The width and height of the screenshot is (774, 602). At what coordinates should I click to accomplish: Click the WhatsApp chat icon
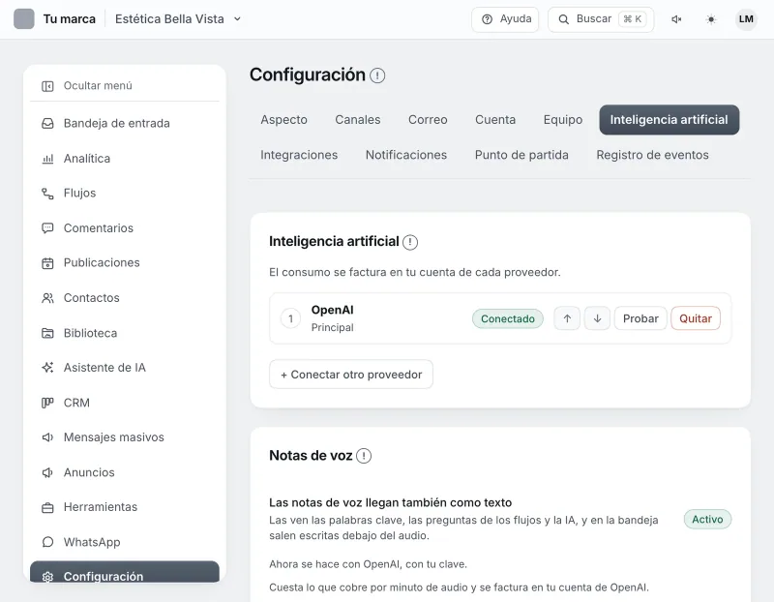47,542
